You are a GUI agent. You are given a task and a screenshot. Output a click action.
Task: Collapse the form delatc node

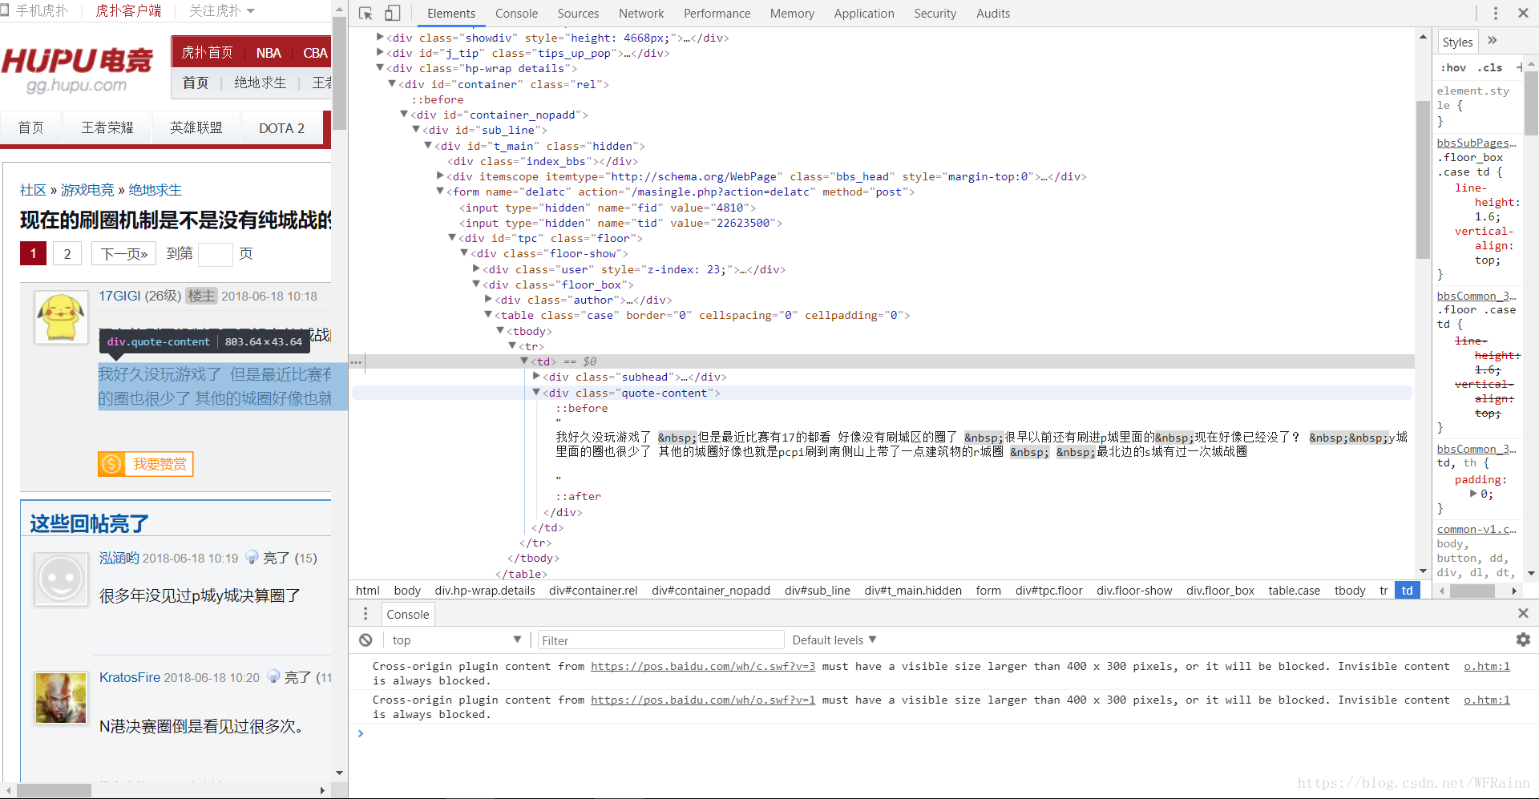click(x=439, y=191)
